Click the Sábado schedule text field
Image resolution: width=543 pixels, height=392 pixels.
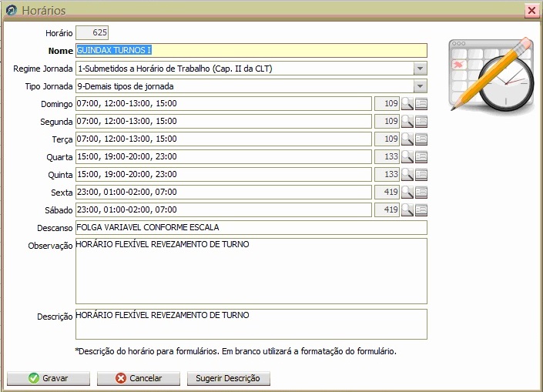pyautogui.click(x=223, y=209)
